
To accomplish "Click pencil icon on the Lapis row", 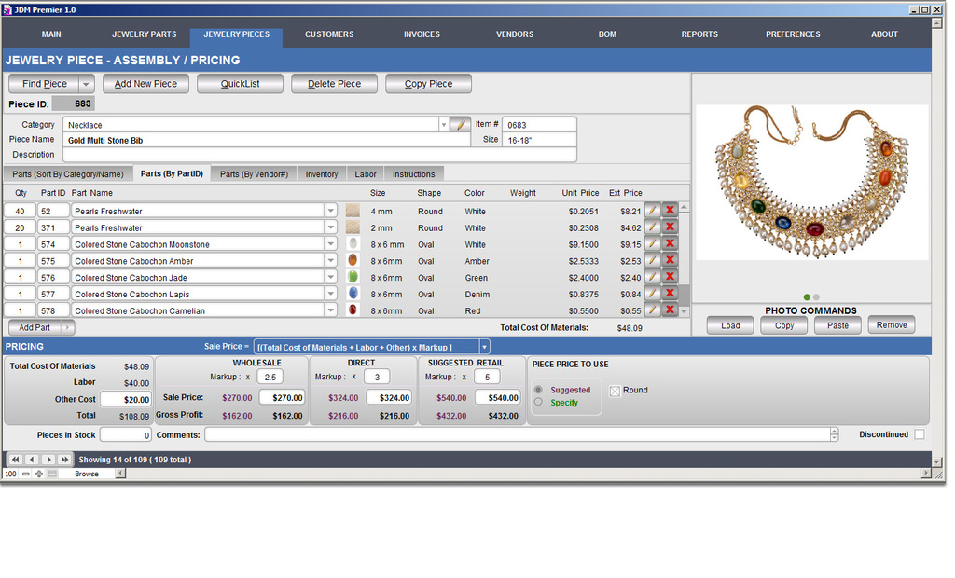I will tap(653, 294).
